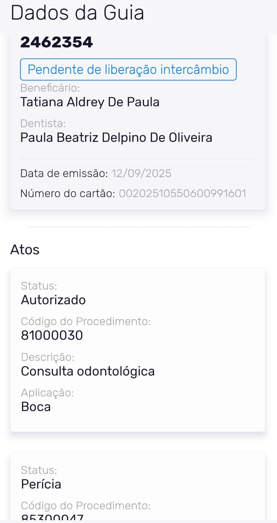Click procedure code 81000030
The width and height of the screenshot is (277, 523).
[x=52, y=335]
